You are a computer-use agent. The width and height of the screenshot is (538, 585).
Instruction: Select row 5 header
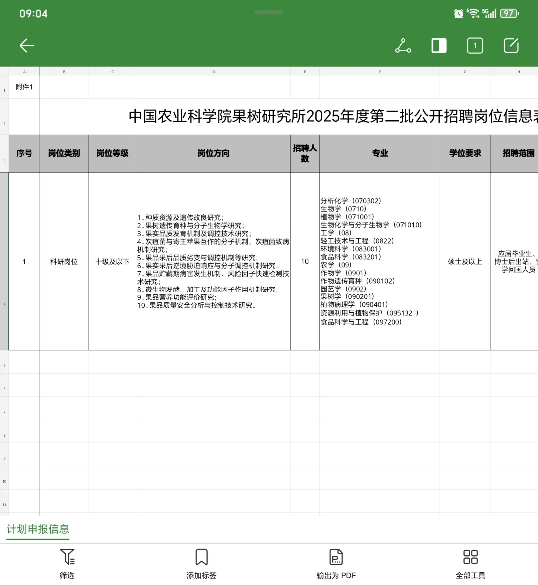pyautogui.click(x=4, y=362)
